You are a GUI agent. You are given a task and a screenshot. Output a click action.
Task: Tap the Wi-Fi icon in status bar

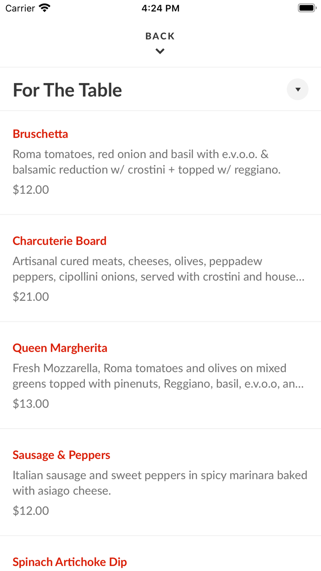[x=44, y=7]
